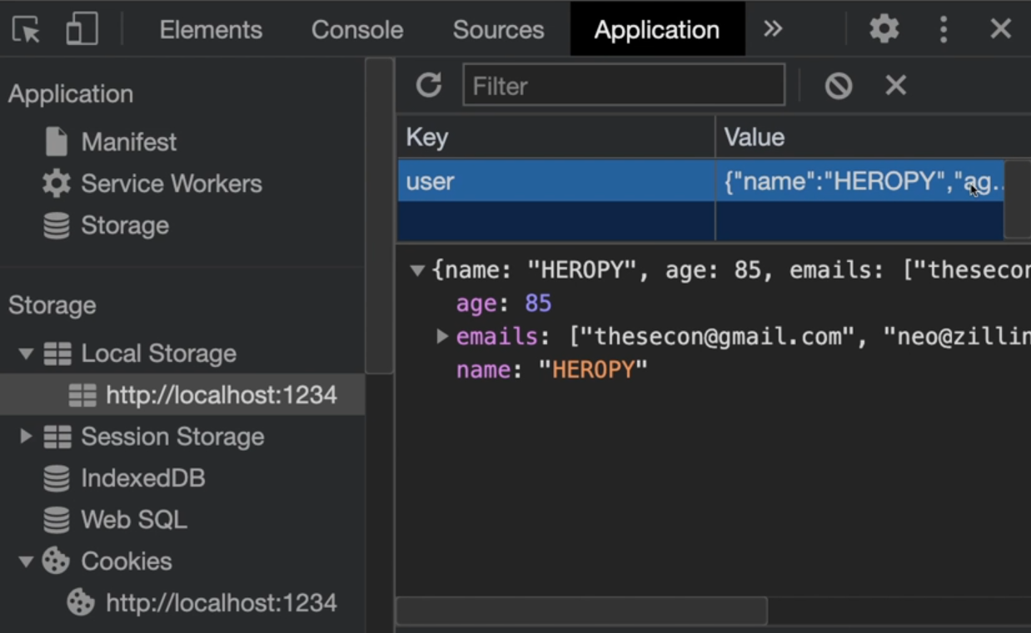Open IndexedDB in the sidebar
Screen dimensions: 1031x633
[x=142, y=478]
